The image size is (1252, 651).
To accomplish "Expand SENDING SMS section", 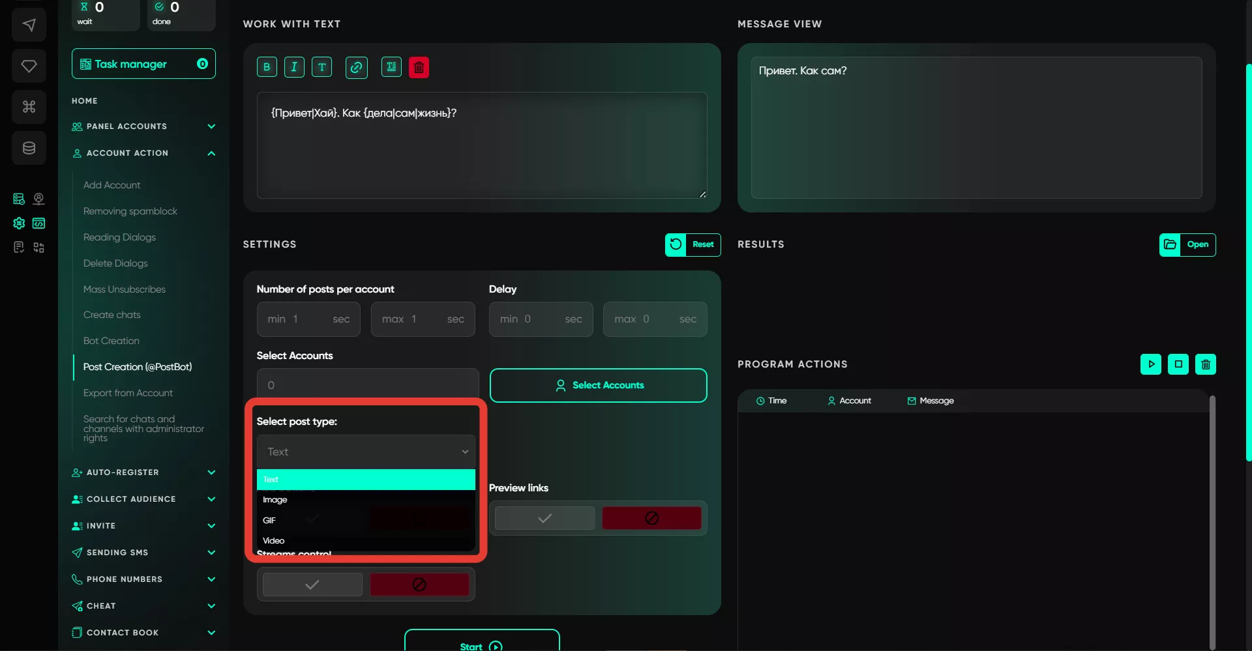I will [x=143, y=553].
